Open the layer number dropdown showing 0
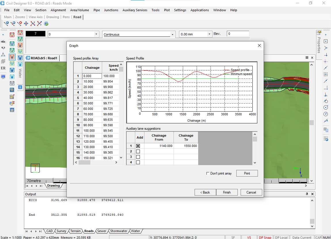 pyautogui.click(x=96, y=34)
